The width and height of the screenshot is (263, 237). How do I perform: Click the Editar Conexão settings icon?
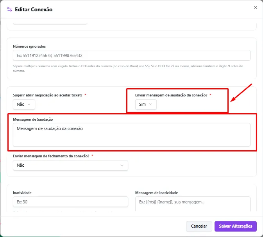[9, 9]
